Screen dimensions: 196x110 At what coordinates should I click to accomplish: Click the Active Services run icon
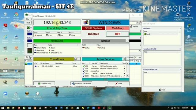click(x=124, y=59)
